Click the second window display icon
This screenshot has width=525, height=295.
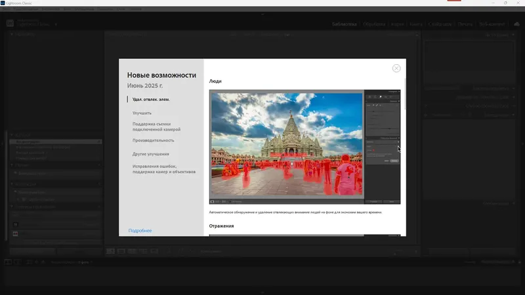point(18,262)
